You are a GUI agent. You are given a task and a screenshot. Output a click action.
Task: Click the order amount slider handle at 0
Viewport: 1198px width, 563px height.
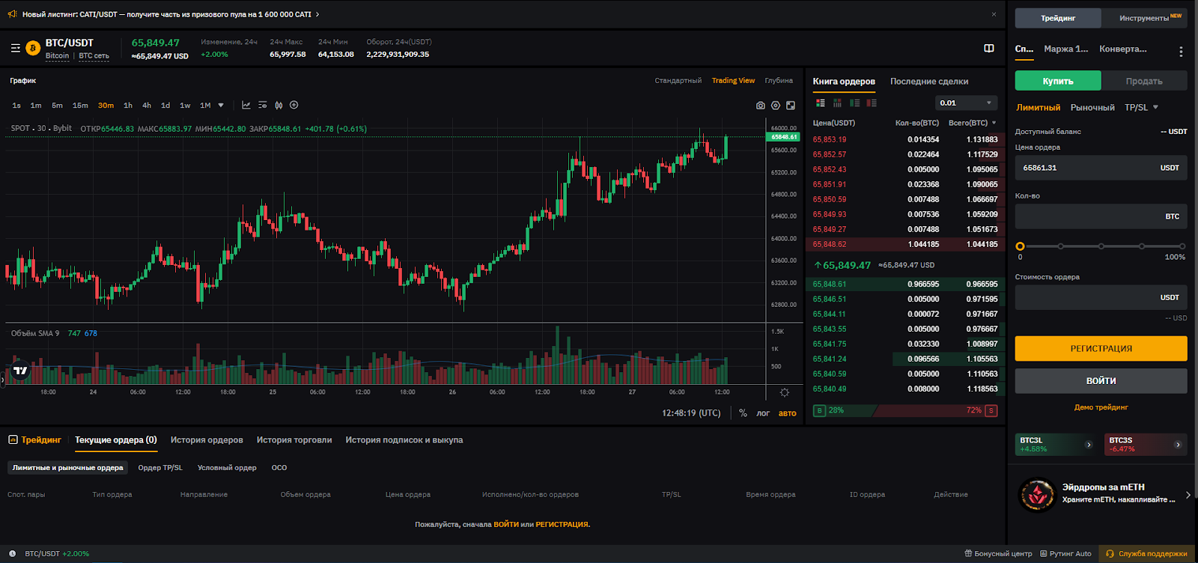pyautogui.click(x=1020, y=246)
